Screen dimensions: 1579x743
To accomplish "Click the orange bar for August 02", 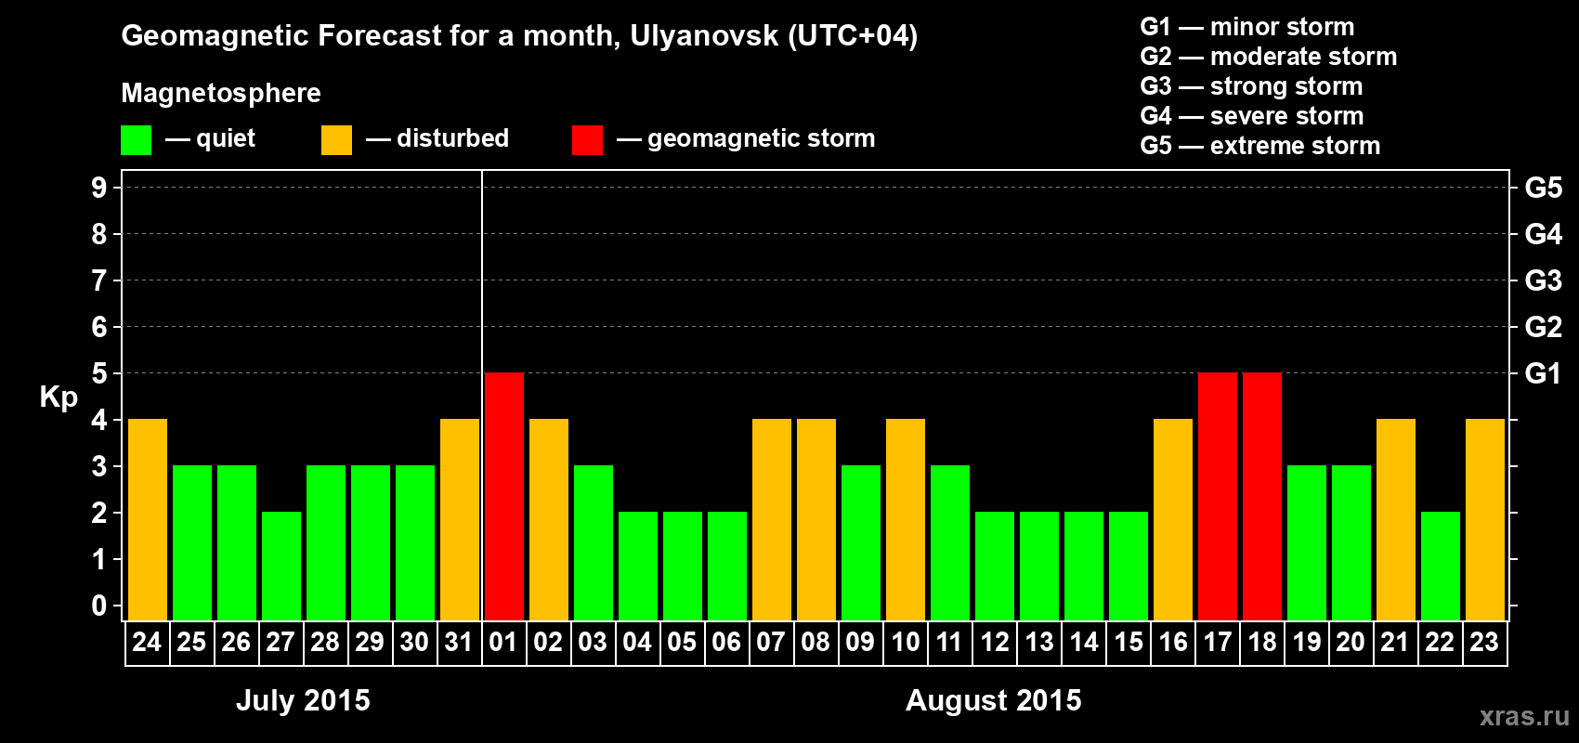I will [549, 519].
